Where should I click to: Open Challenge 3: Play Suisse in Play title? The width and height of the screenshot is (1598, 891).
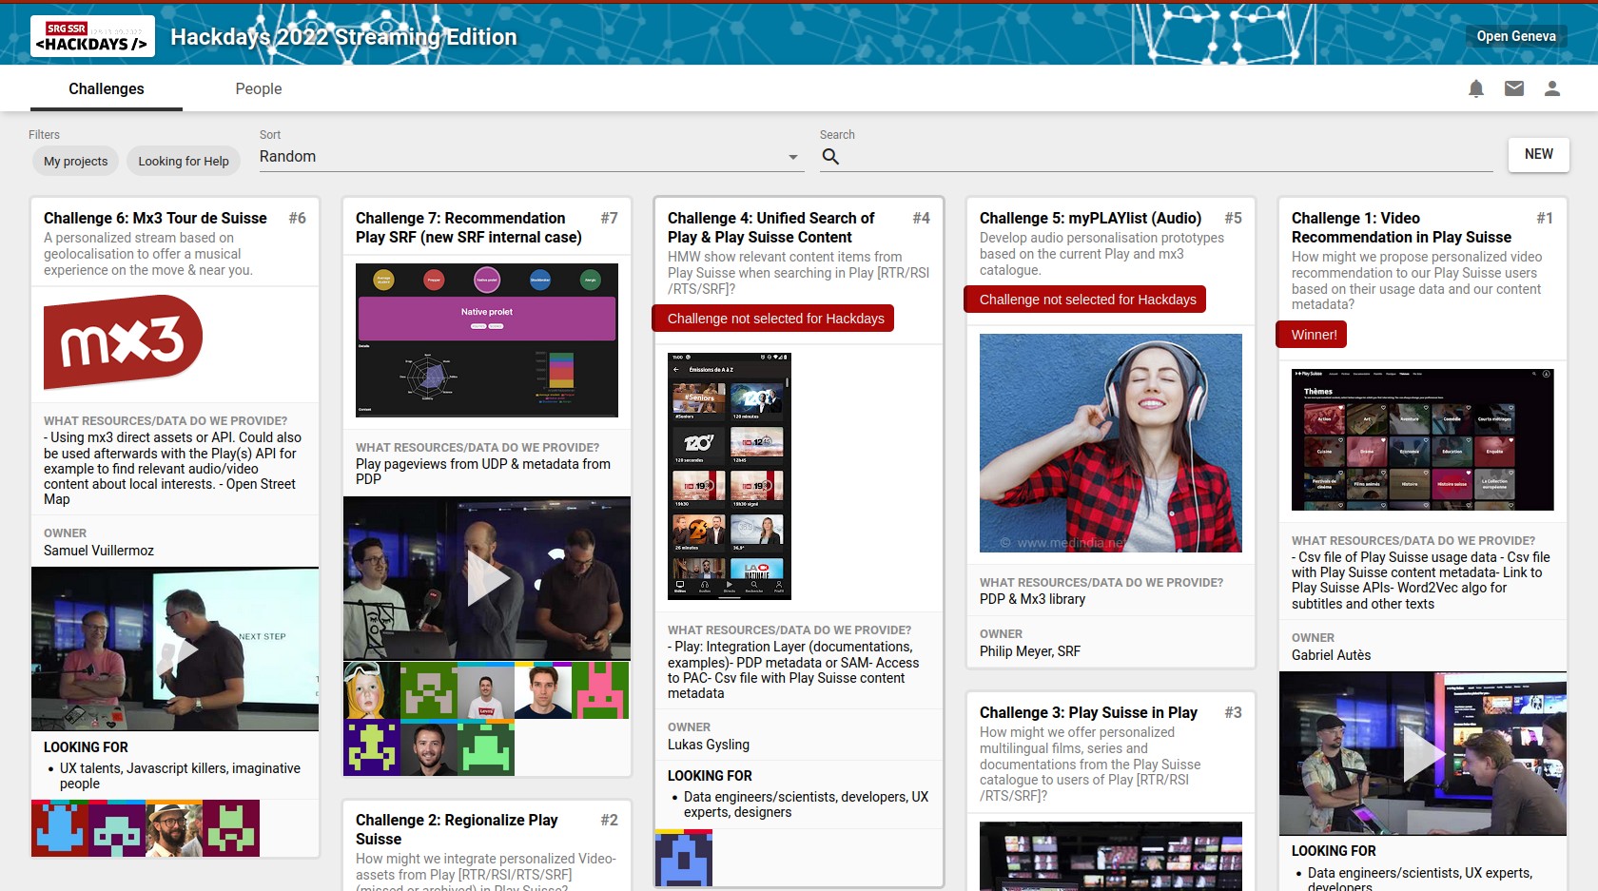point(1088,712)
